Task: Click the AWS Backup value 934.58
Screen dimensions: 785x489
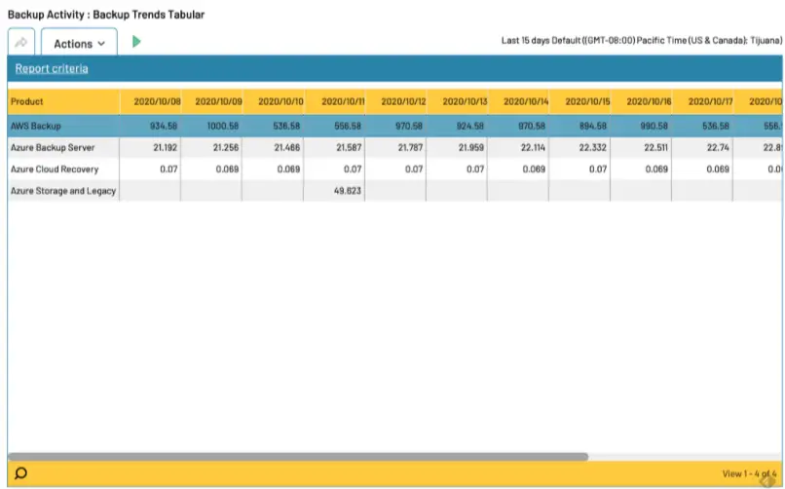Action: pos(164,126)
